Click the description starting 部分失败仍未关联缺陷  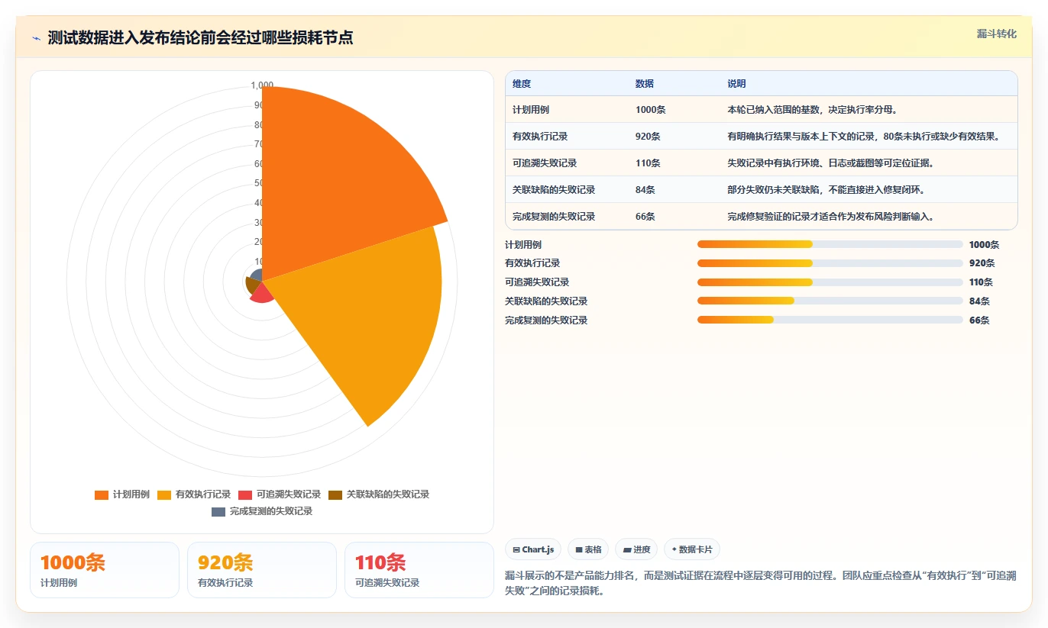[x=826, y=190]
